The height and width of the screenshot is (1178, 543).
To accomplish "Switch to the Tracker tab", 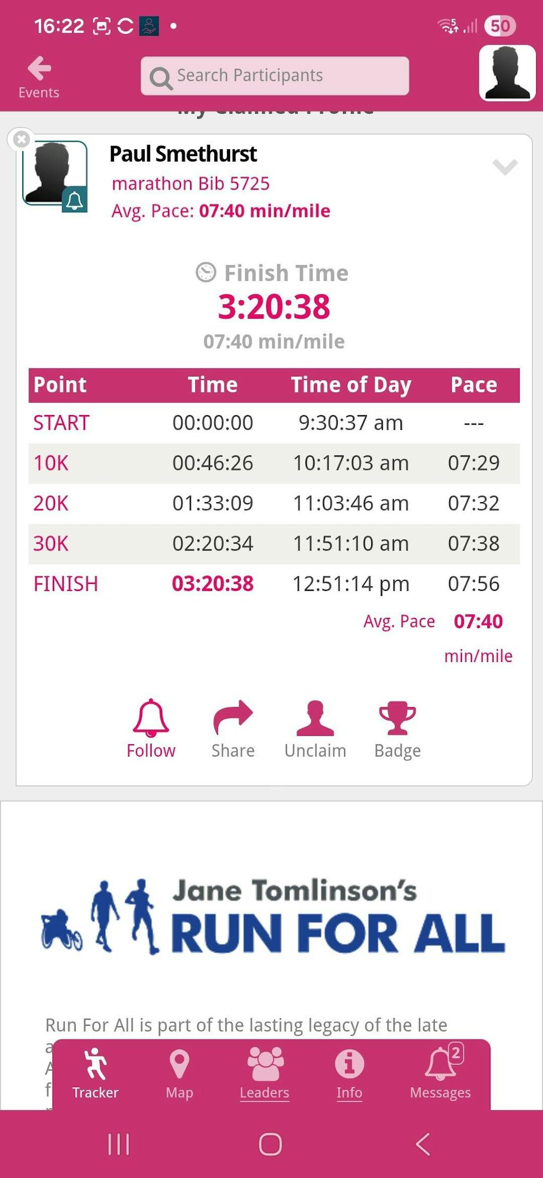I will click(x=95, y=1073).
